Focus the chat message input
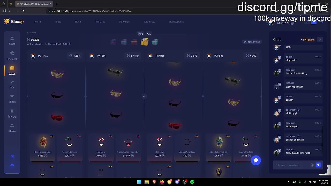 pos(292,165)
